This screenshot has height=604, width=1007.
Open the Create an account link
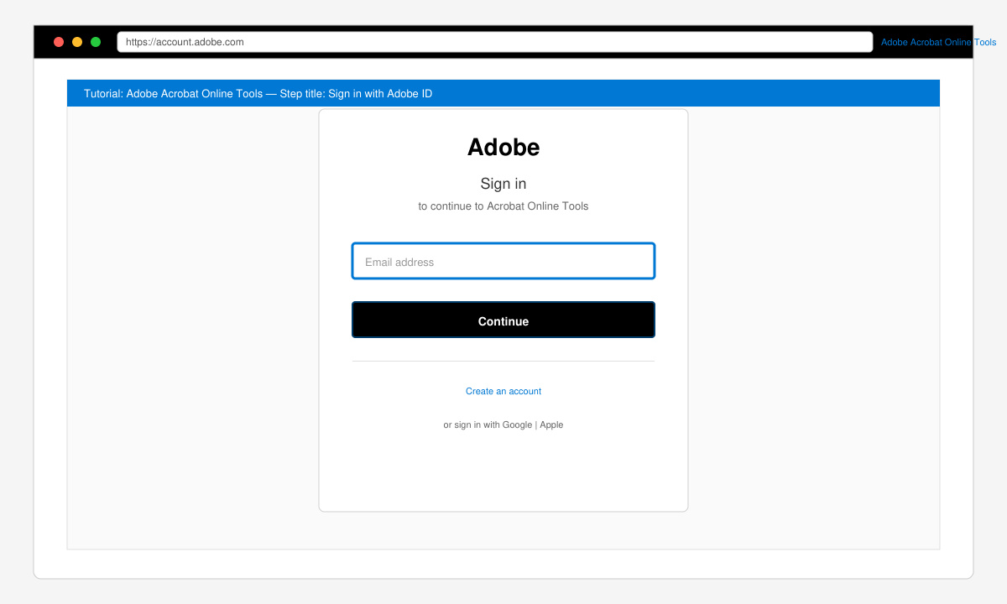pos(503,391)
